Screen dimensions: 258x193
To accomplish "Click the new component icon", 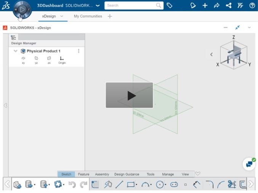I will 17,185.
